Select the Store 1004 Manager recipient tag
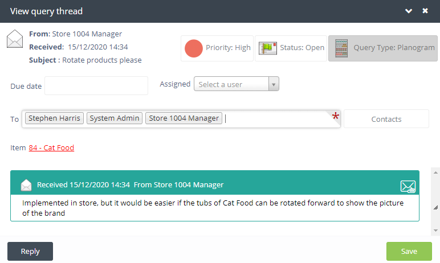Viewport: 440px width, 263px height. point(184,118)
